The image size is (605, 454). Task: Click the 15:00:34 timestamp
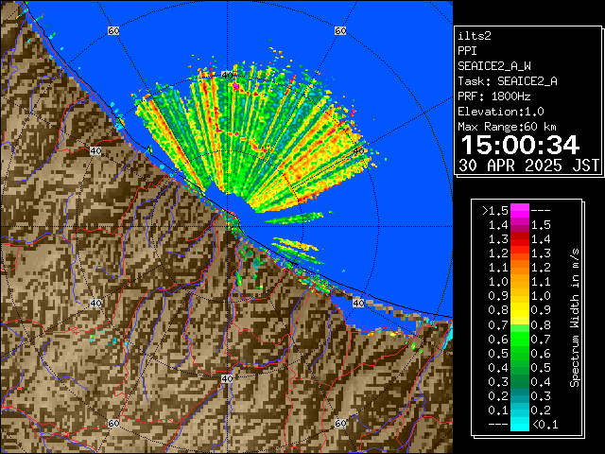(x=520, y=145)
